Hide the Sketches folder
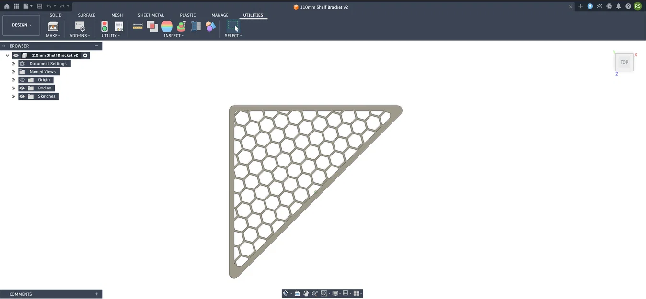This screenshot has width=646, height=299. coord(22,96)
